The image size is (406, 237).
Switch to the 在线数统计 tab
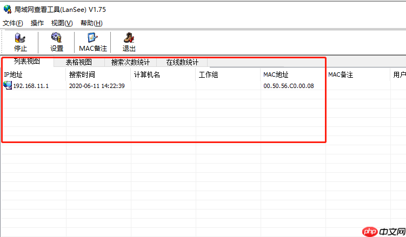[x=182, y=62]
